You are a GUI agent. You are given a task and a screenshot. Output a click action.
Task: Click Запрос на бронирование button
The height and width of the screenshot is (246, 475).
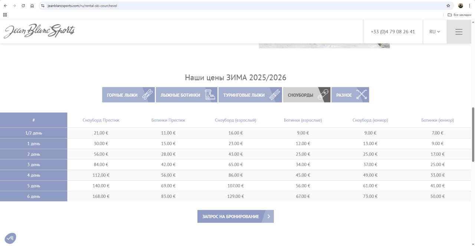[x=235, y=216]
